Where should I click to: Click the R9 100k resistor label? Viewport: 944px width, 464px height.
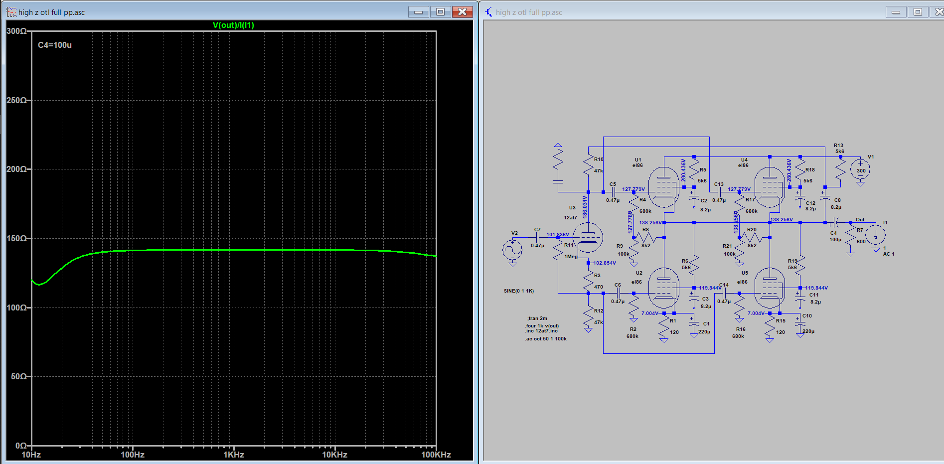coord(624,250)
